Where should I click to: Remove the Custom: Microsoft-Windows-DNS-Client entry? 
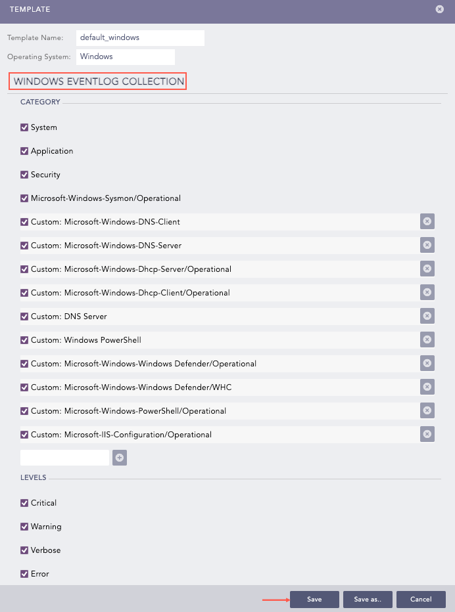tap(427, 222)
